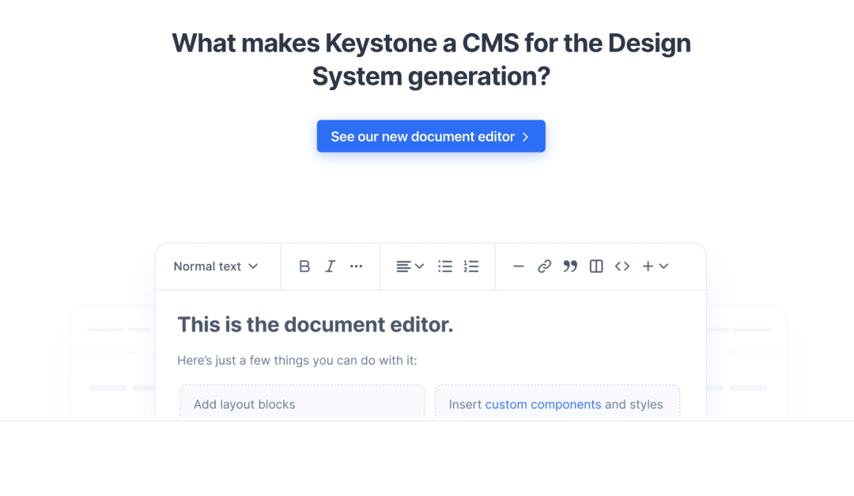Insert a numbered list
854x496 pixels.
click(x=471, y=266)
